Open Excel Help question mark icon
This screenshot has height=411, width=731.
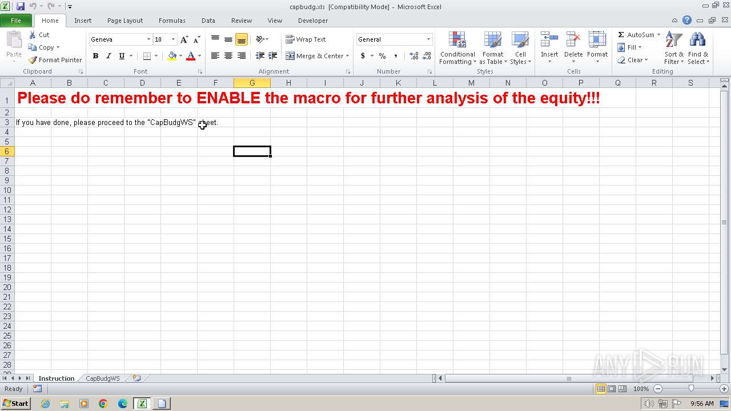point(687,21)
